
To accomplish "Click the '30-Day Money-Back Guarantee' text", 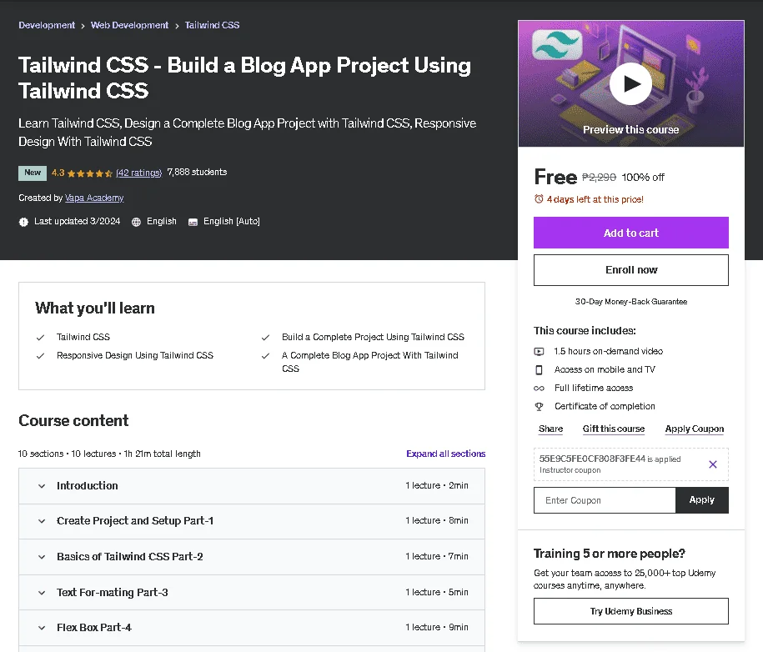I will [630, 302].
